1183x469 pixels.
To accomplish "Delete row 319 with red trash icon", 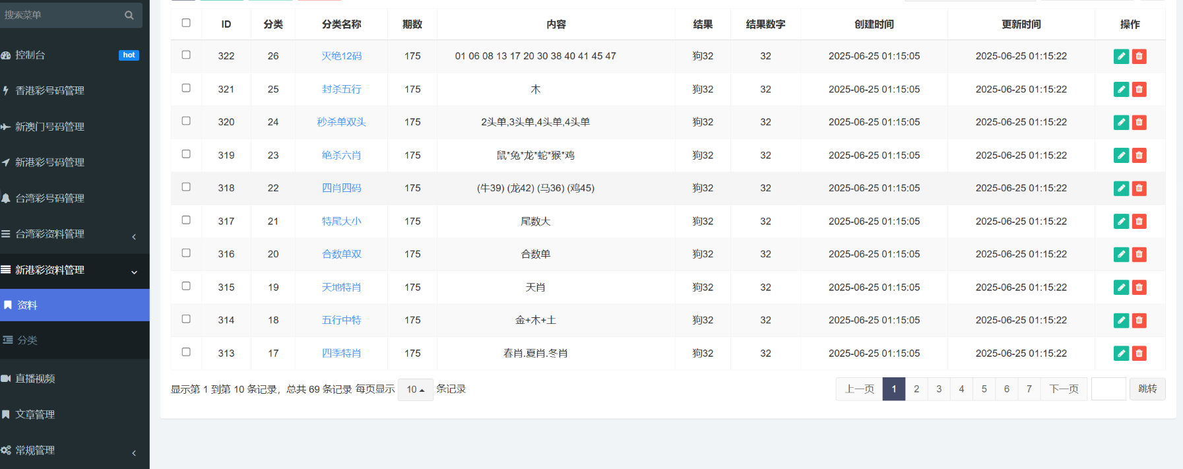I will point(1139,155).
